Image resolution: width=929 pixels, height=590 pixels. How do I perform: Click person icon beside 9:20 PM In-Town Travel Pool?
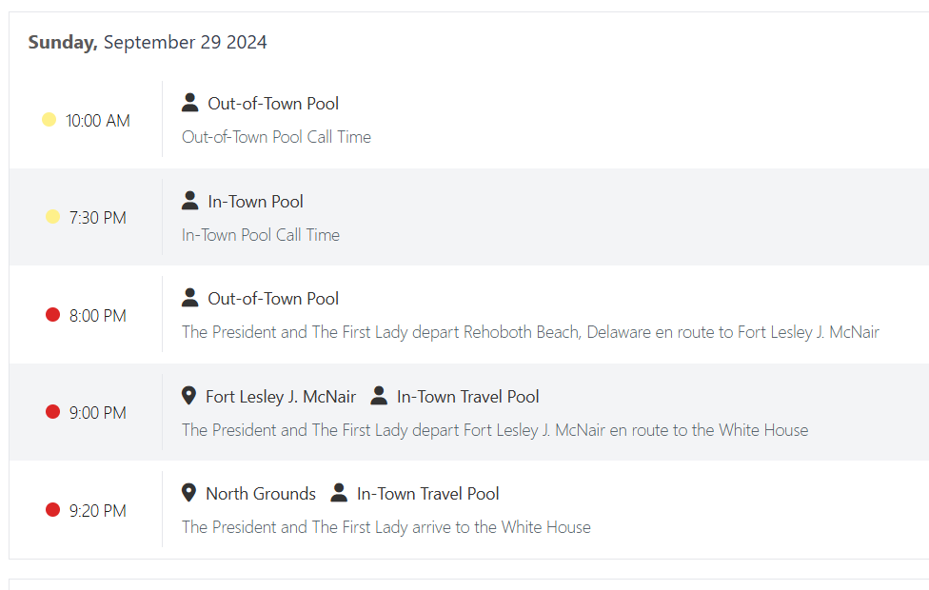tap(339, 493)
